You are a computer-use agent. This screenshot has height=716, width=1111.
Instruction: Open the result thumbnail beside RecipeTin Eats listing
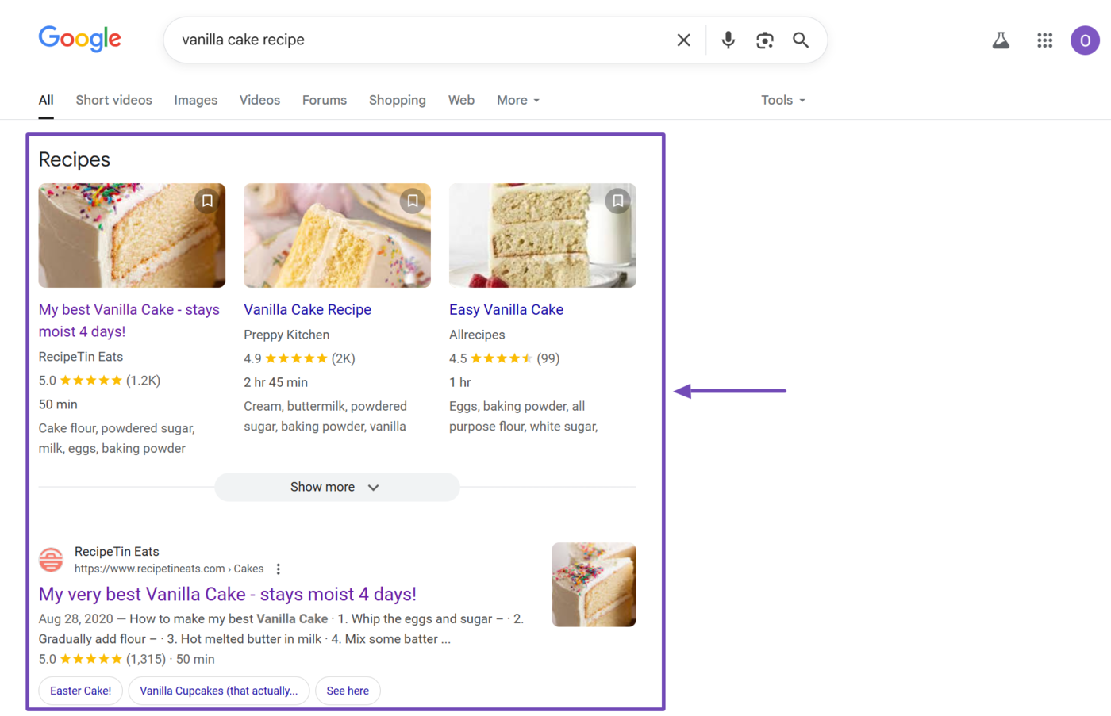coord(594,584)
